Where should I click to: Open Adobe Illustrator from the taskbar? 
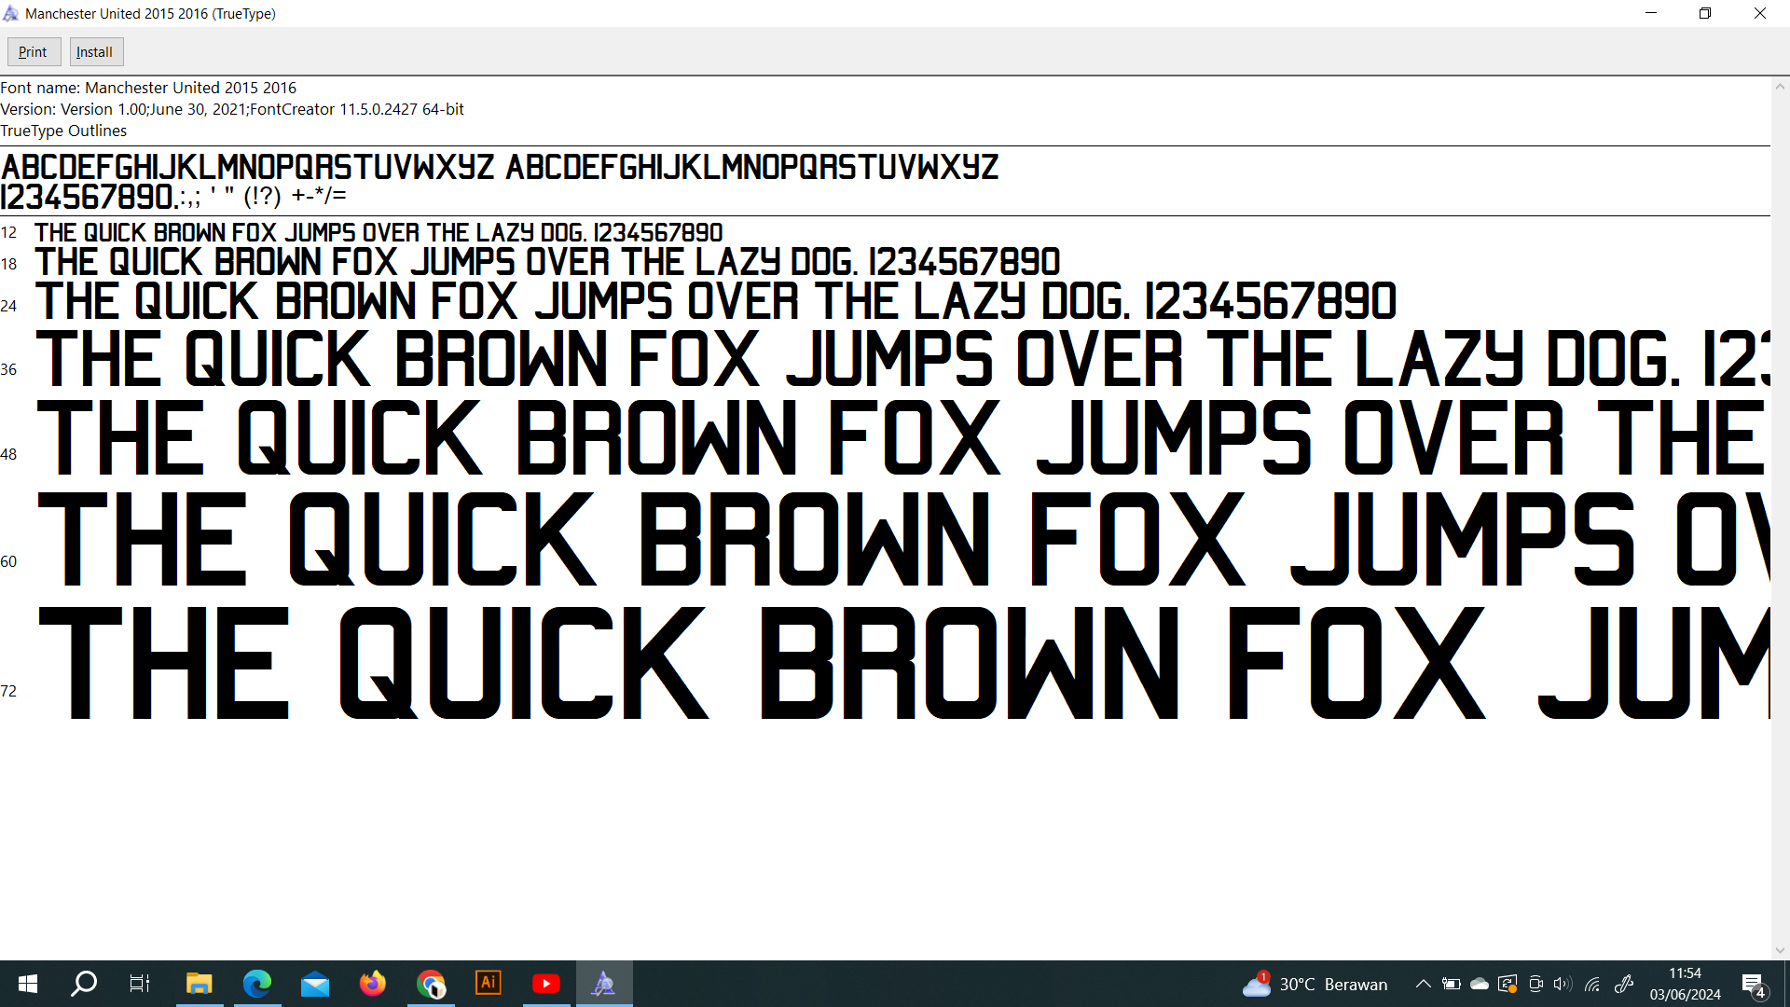coord(489,984)
